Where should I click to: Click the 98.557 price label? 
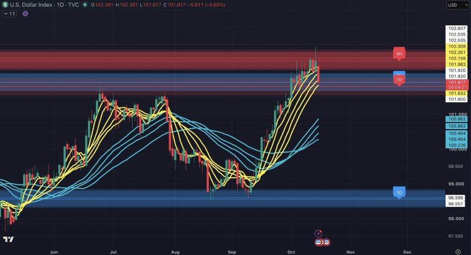tap(455, 204)
